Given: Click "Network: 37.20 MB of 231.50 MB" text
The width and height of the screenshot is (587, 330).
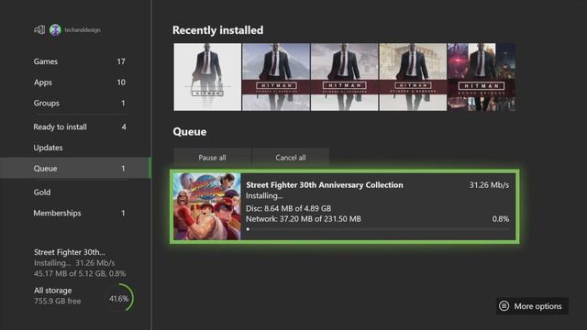Looking at the screenshot, I should [304, 219].
